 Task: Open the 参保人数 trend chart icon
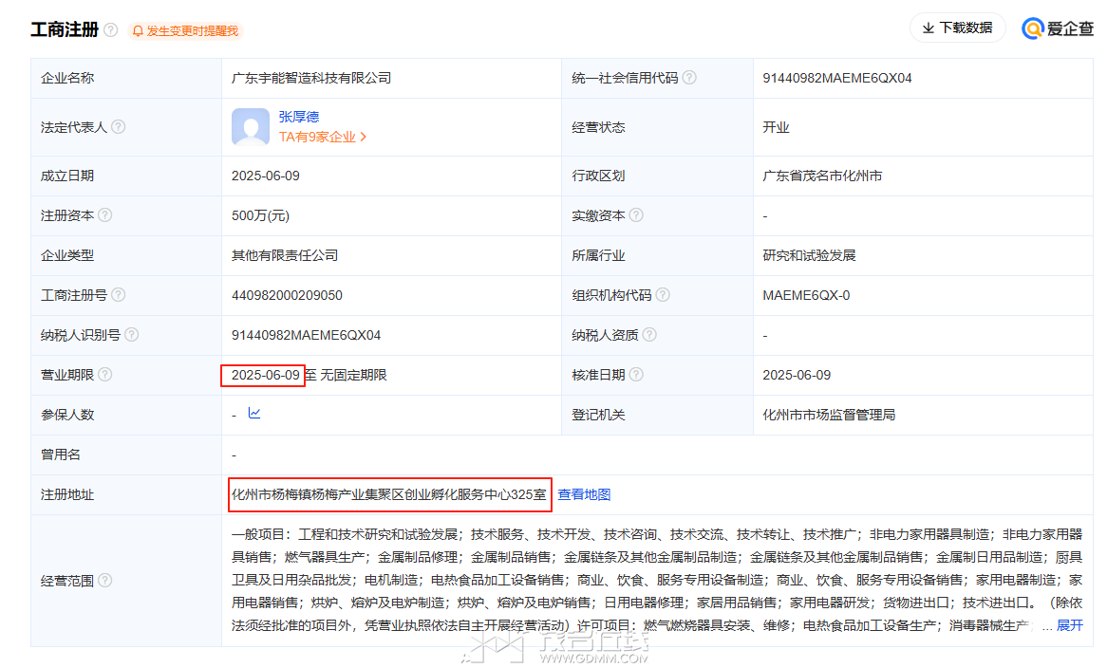point(254,414)
